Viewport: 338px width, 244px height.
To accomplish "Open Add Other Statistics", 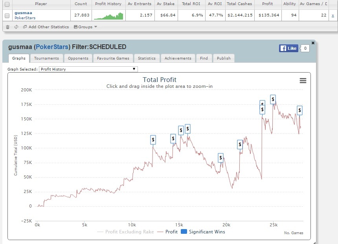I will [x=46, y=27].
